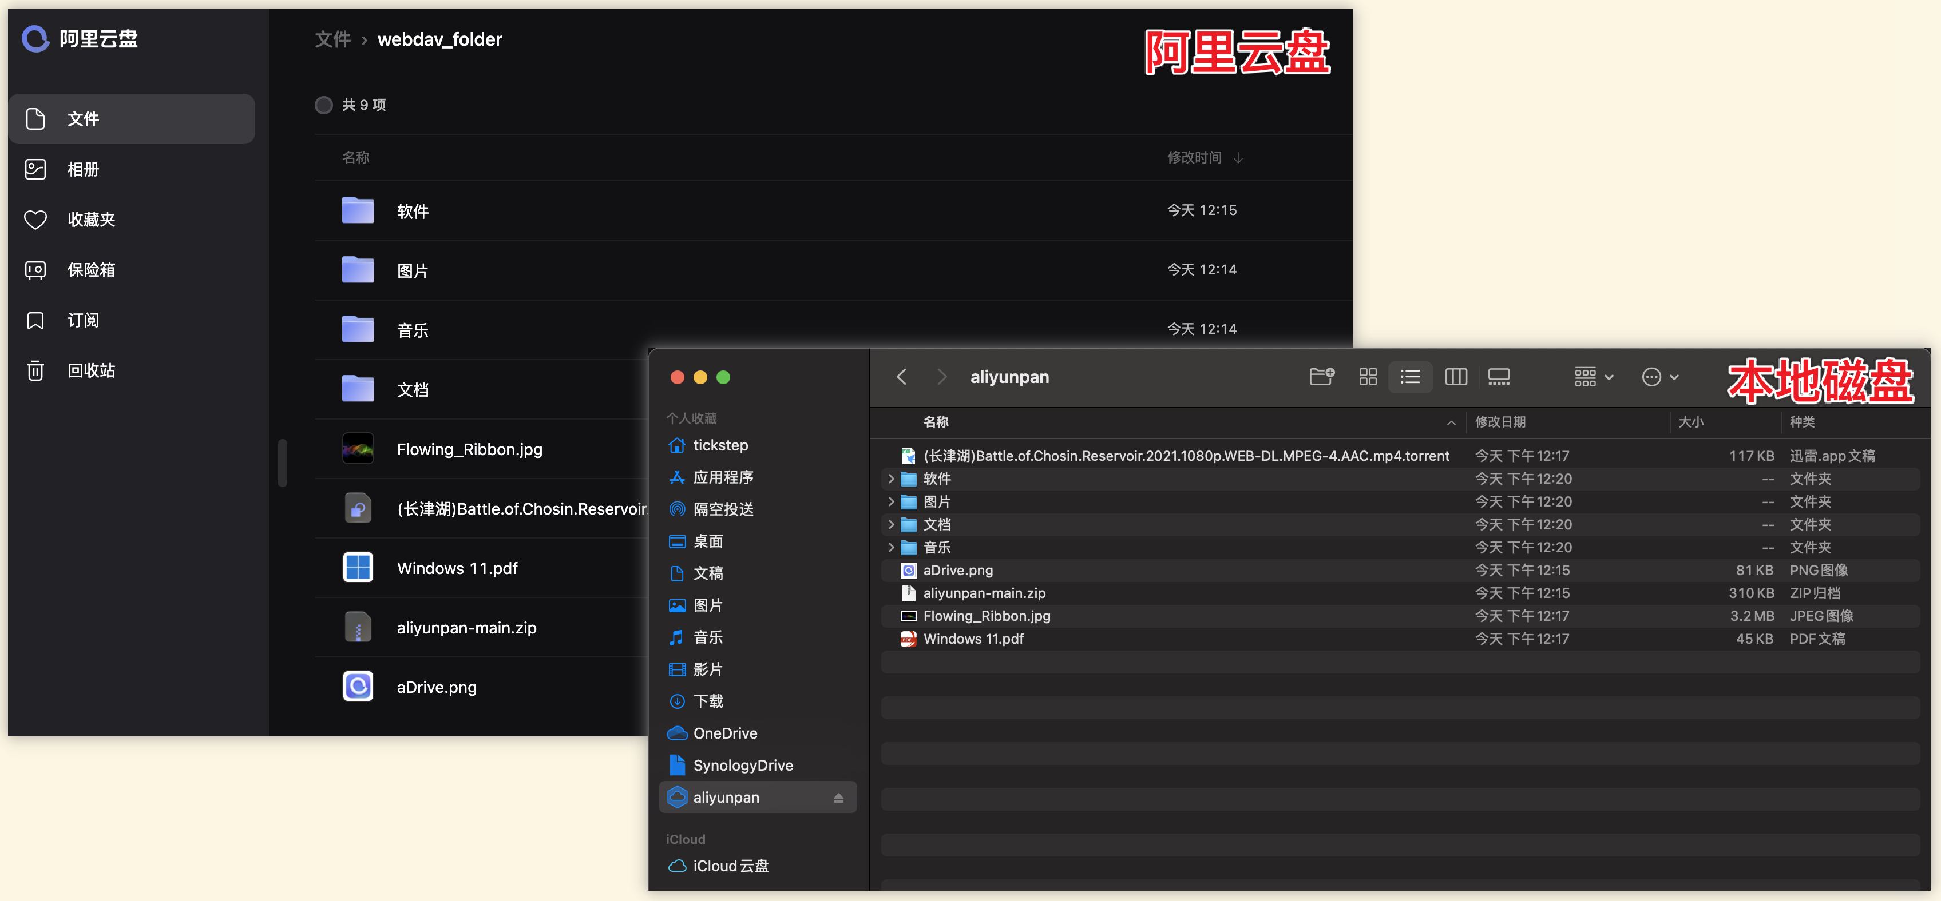The image size is (1941, 901).
Task: Expand the 软件 folder in Finder list
Action: click(890, 479)
